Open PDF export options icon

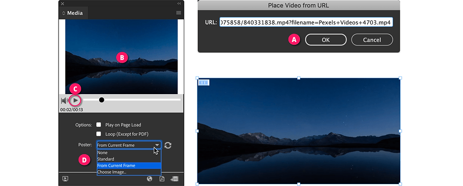pyautogui.click(x=162, y=178)
